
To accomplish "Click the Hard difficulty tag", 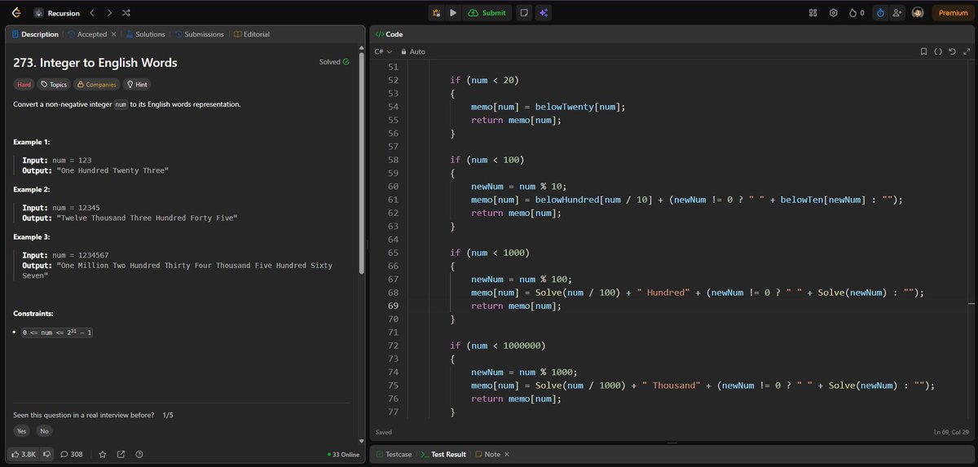I will (x=24, y=84).
